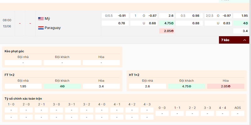Screen dimensions: 251x125
Task: Pick under odds 0.68
Action: pos(144,23)
